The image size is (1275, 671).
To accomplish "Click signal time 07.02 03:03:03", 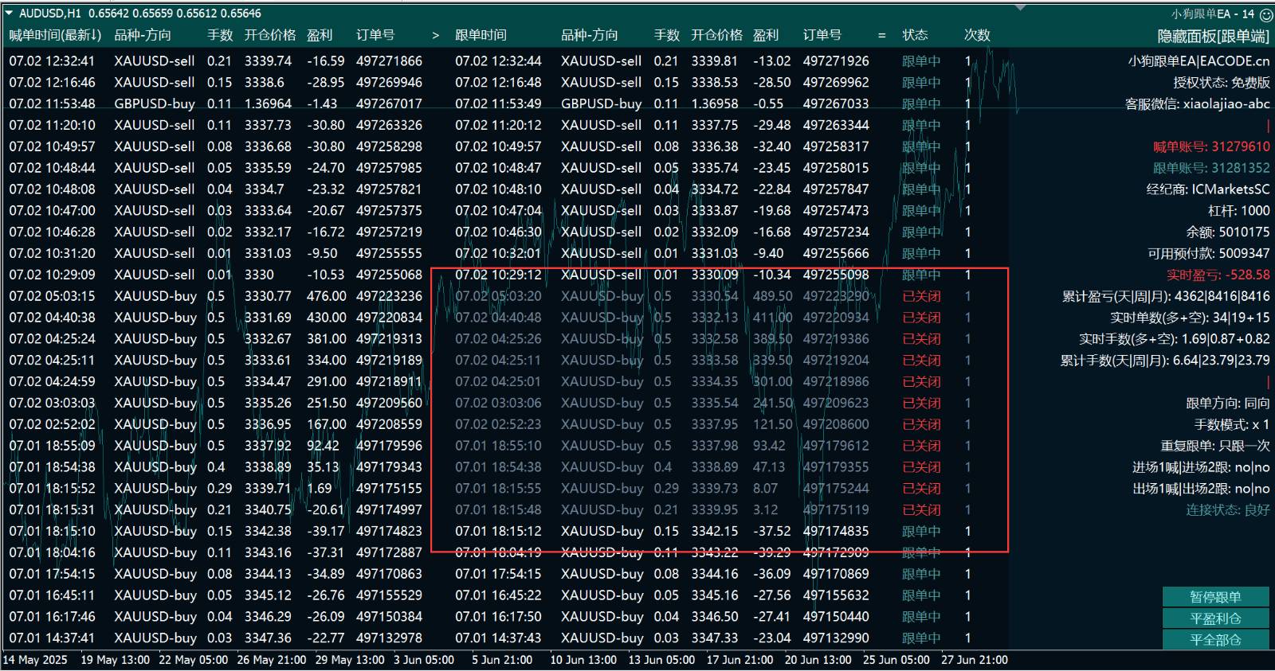I will pyautogui.click(x=52, y=404).
